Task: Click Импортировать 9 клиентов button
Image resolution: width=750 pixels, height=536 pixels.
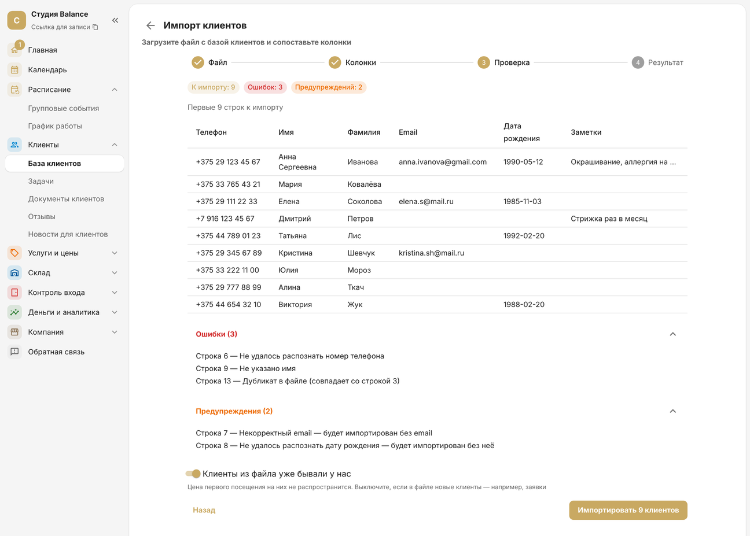Action: (x=628, y=510)
